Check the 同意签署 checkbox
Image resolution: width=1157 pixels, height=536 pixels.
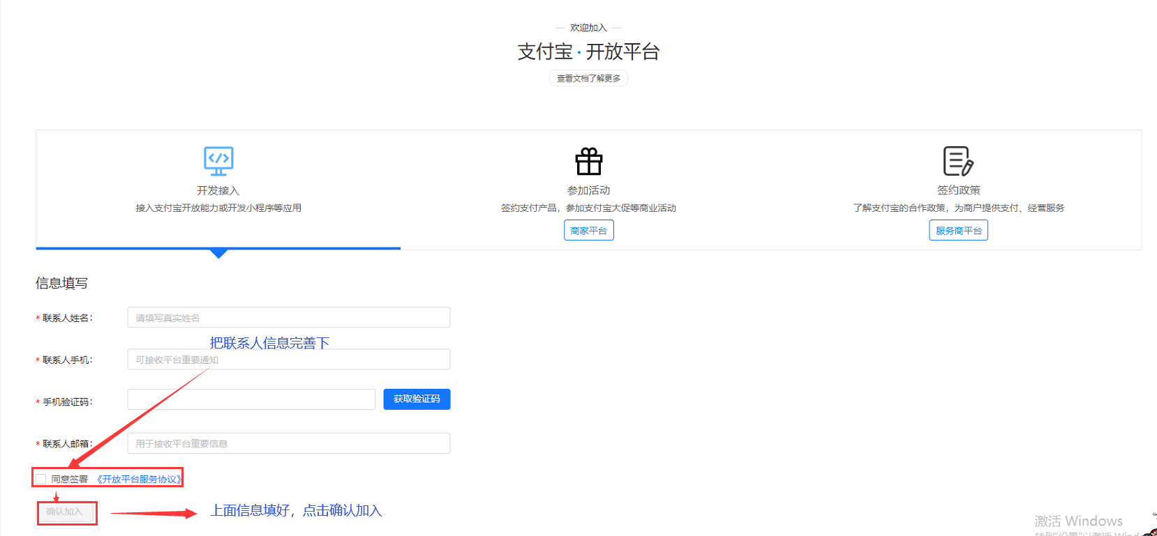tap(41, 479)
